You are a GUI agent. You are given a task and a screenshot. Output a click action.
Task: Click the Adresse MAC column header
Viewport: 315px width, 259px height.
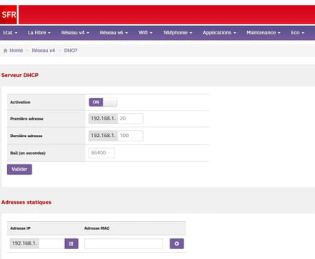(x=97, y=228)
